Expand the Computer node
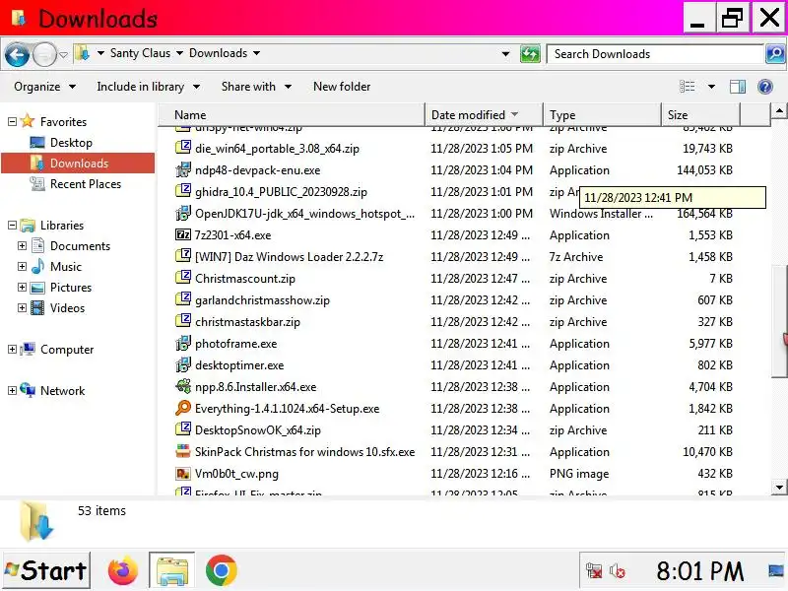 coord(12,349)
